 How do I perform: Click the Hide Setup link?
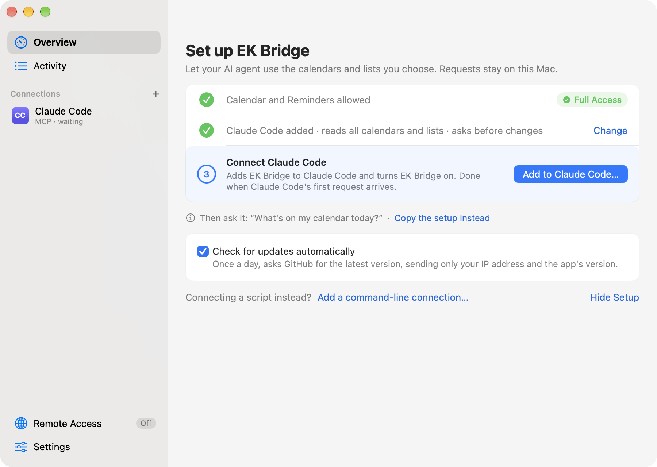click(615, 297)
